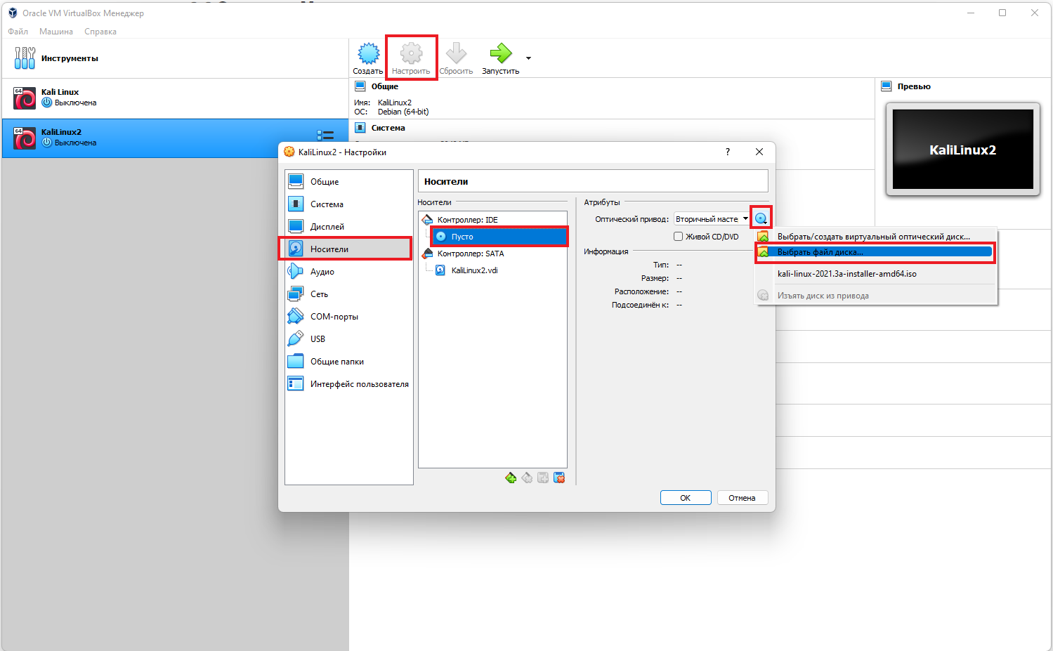Viewport: 1053px width, 651px height.
Task: Go to the USB settings category
Action: pos(348,339)
